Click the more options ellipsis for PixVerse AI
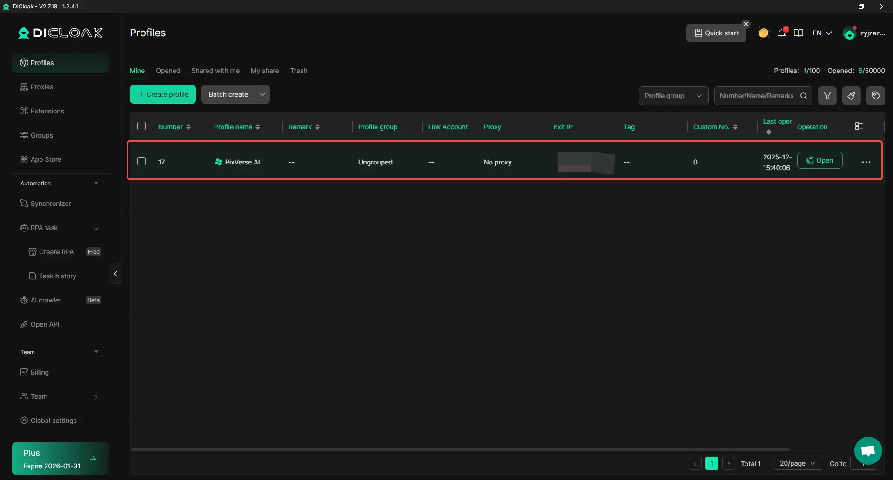The image size is (893, 480). [866, 162]
